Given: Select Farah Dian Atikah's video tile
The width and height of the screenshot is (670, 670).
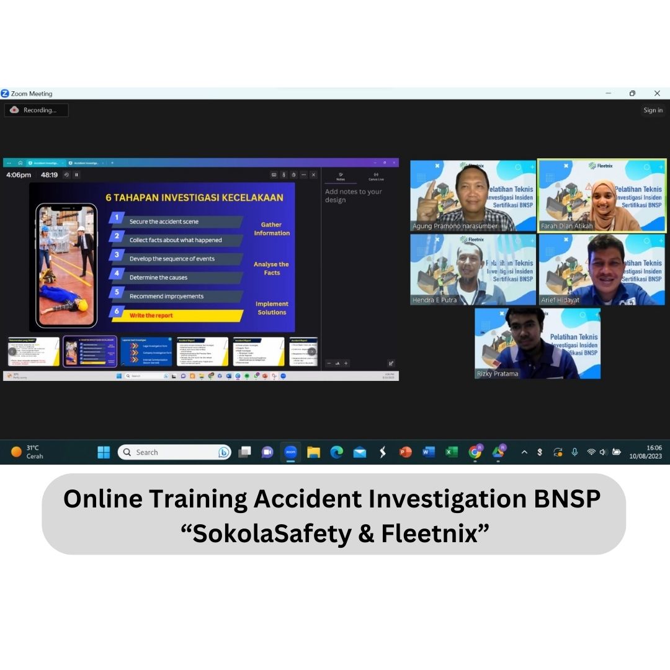Looking at the screenshot, I should tap(602, 195).
